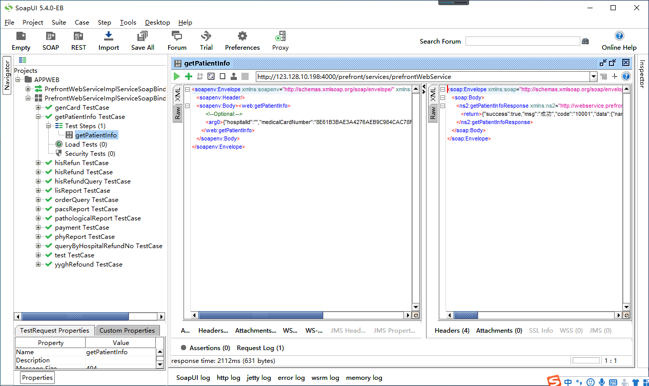Click inside the endpoint URL field

tap(410, 76)
